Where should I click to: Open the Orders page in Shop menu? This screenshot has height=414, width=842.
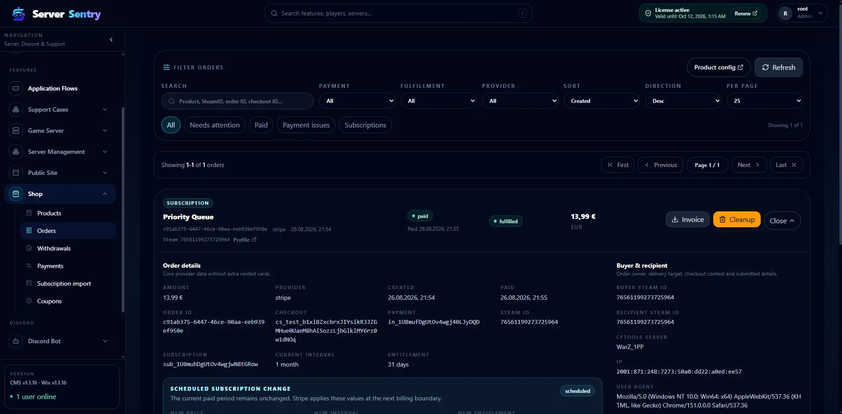[x=68, y=231]
